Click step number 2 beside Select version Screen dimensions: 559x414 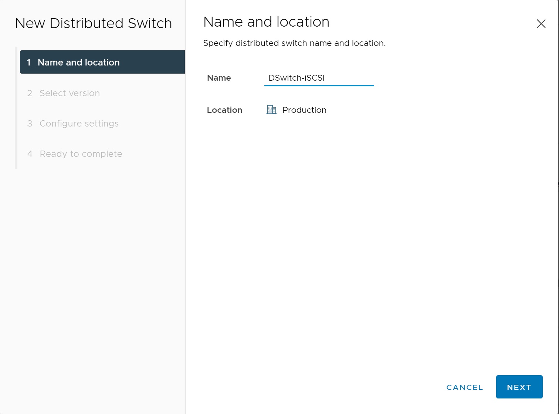coord(30,93)
